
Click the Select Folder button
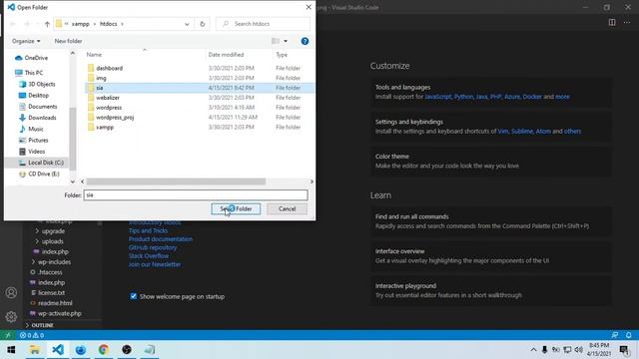click(x=236, y=208)
